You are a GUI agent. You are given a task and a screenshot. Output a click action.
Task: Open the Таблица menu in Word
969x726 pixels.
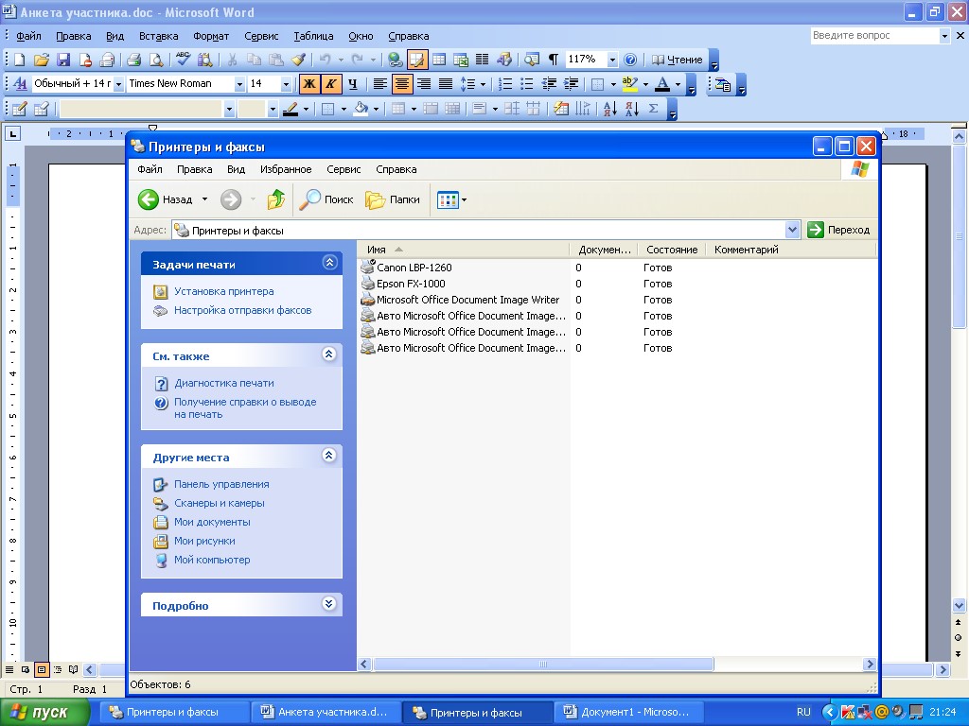(313, 36)
